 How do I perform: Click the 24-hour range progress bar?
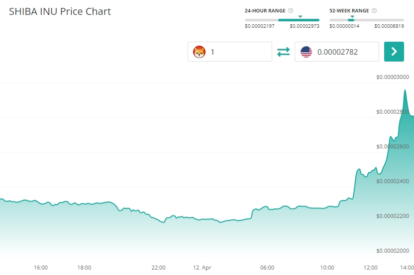pyautogui.click(x=282, y=20)
